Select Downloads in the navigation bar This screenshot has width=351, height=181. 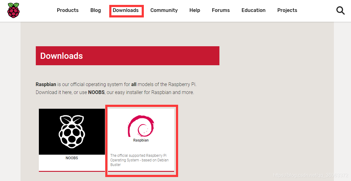click(x=125, y=10)
